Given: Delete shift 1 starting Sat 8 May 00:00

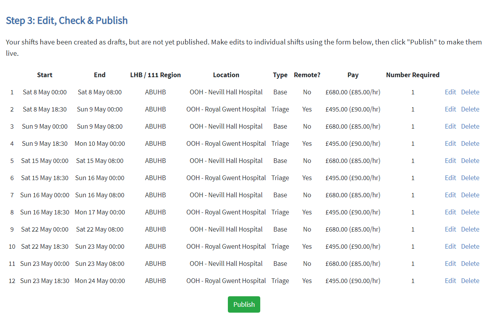Looking at the screenshot, I should pos(470,92).
